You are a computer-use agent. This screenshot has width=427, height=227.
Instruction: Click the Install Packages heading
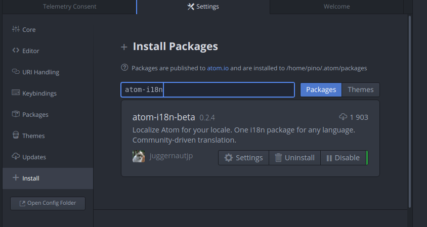(176, 47)
